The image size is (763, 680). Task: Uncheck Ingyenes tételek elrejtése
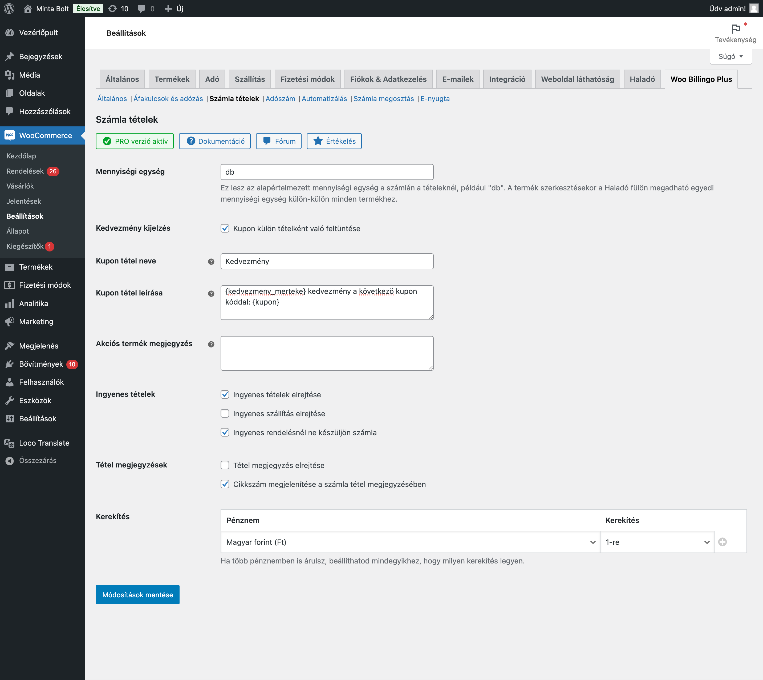point(225,395)
